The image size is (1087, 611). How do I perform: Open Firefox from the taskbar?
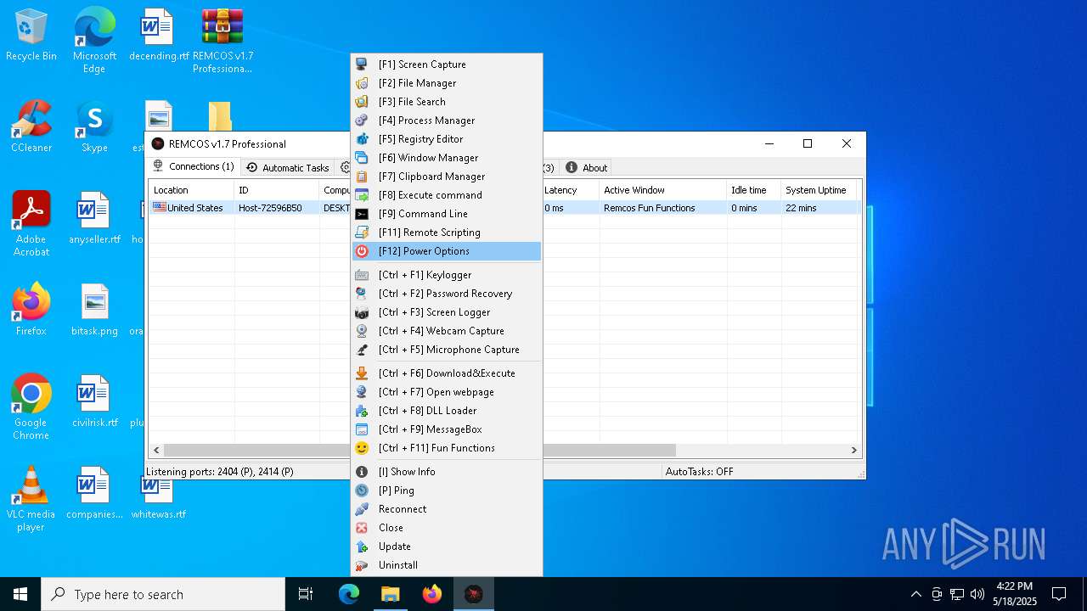click(432, 594)
